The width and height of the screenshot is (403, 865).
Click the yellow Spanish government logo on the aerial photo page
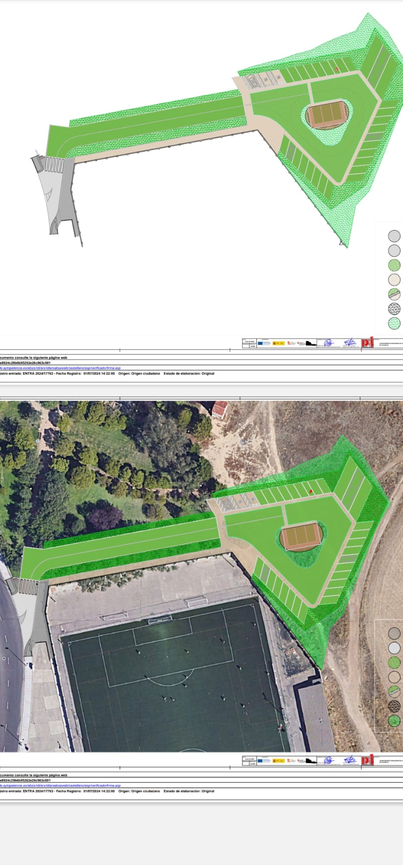[x=279, y=761]
